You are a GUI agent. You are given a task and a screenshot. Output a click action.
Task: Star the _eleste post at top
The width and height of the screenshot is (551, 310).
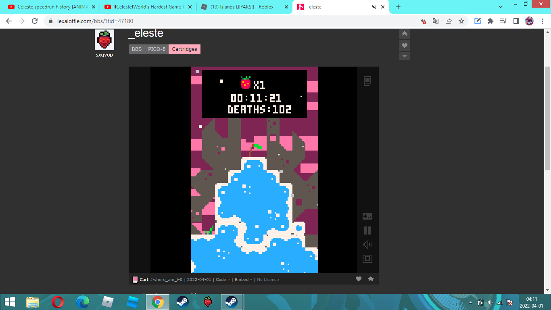click(405, 34)
